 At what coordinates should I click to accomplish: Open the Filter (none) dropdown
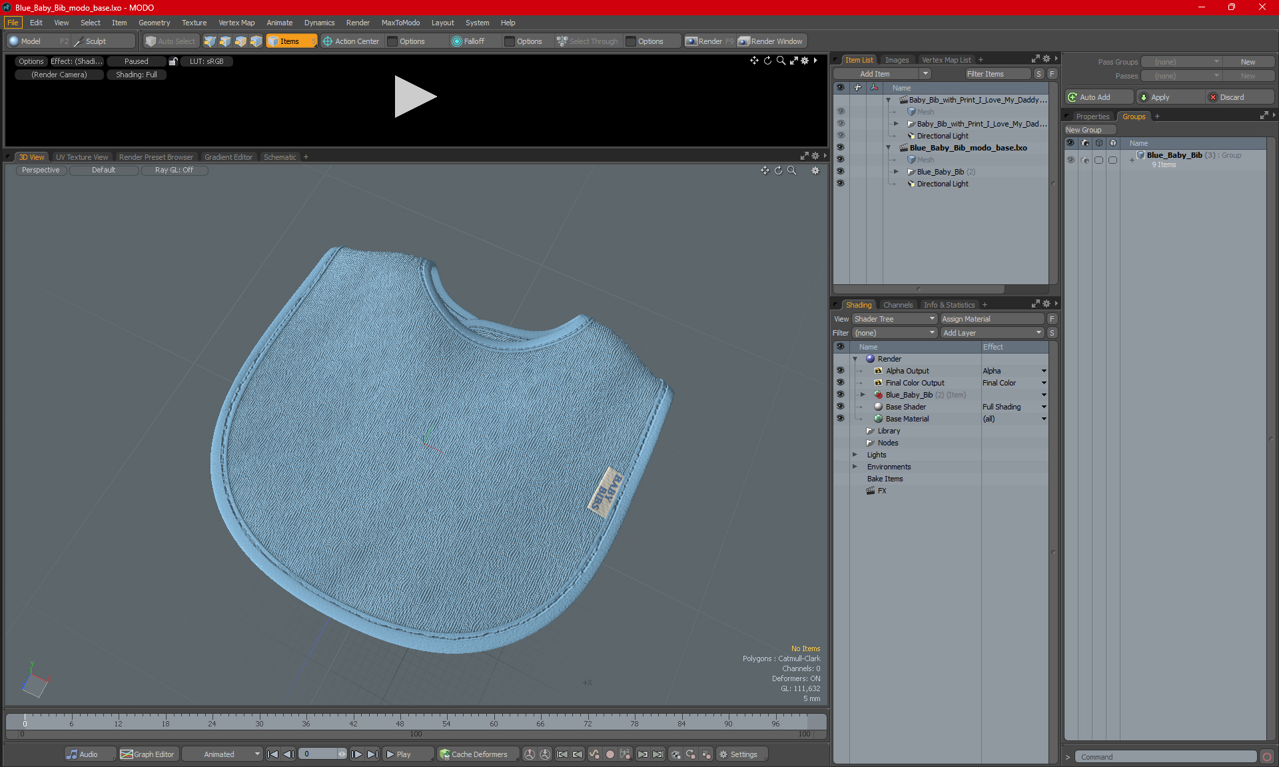point(895,333)
